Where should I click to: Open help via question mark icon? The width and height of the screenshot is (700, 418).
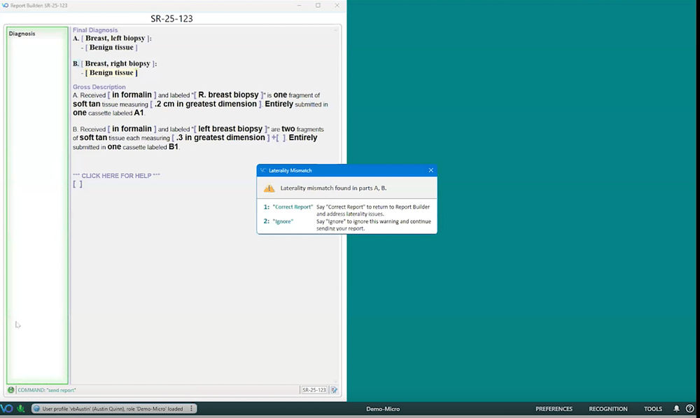(x=689, y=409)
